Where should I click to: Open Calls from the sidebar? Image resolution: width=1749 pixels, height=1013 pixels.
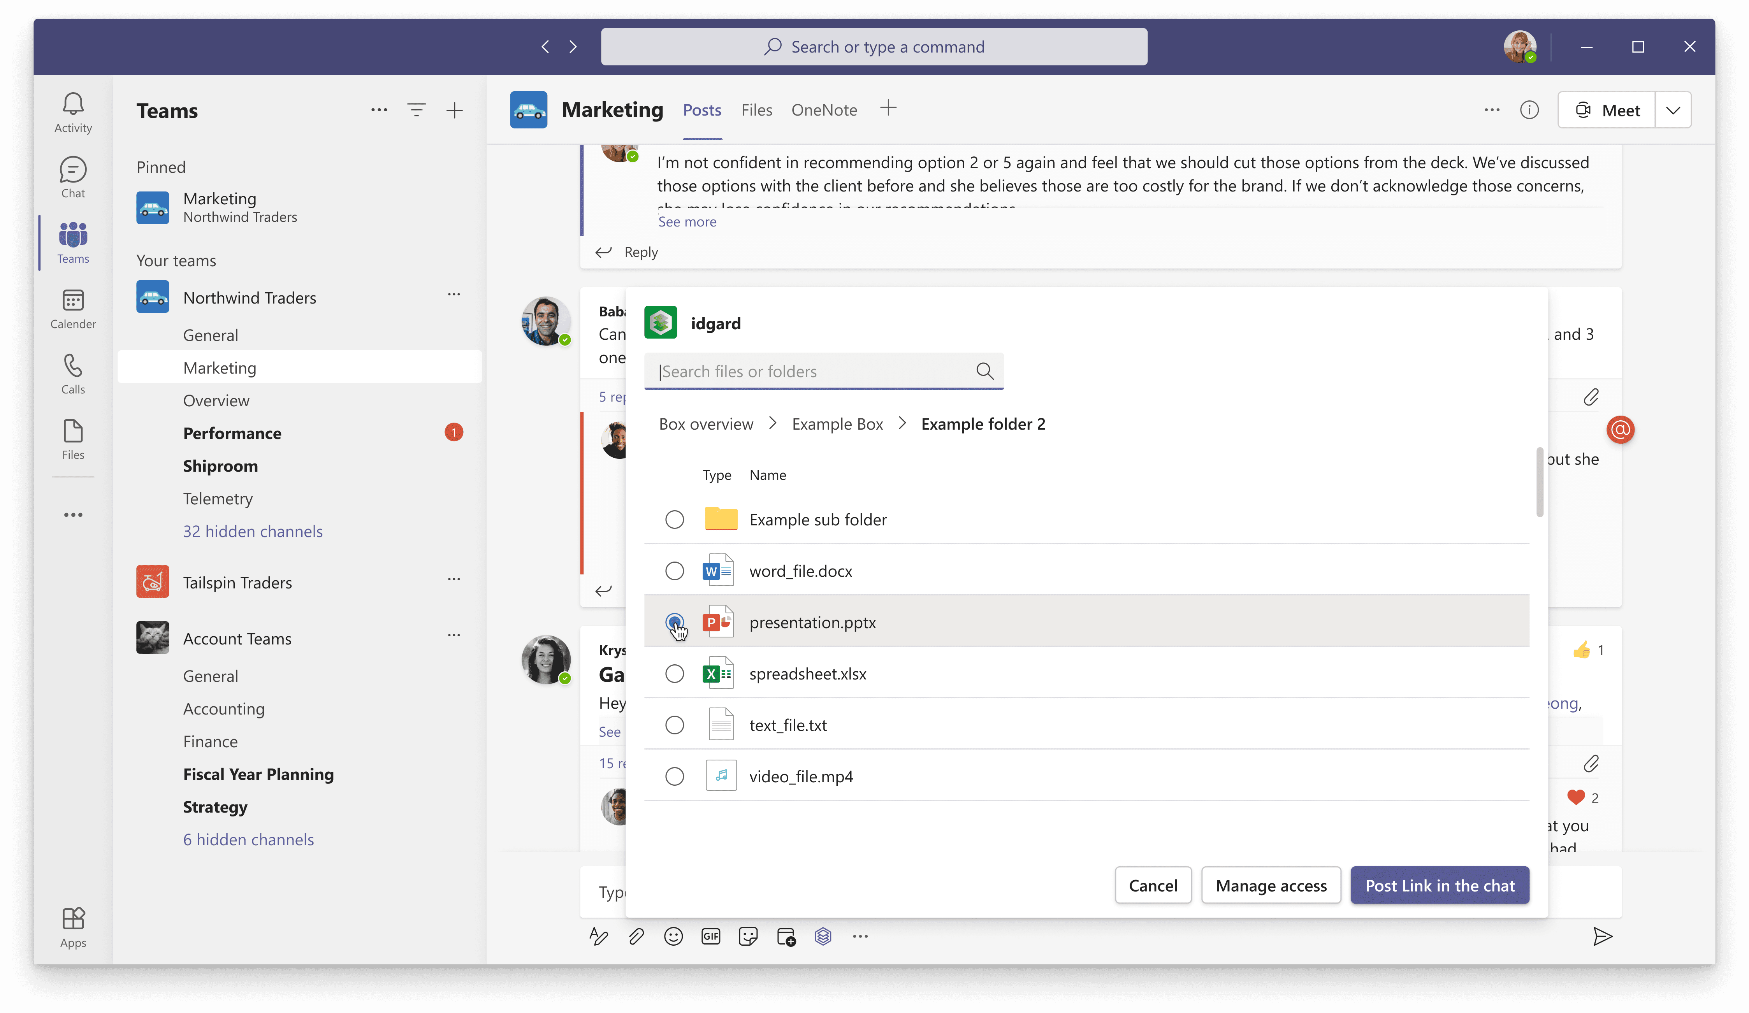tap(73, 374)
